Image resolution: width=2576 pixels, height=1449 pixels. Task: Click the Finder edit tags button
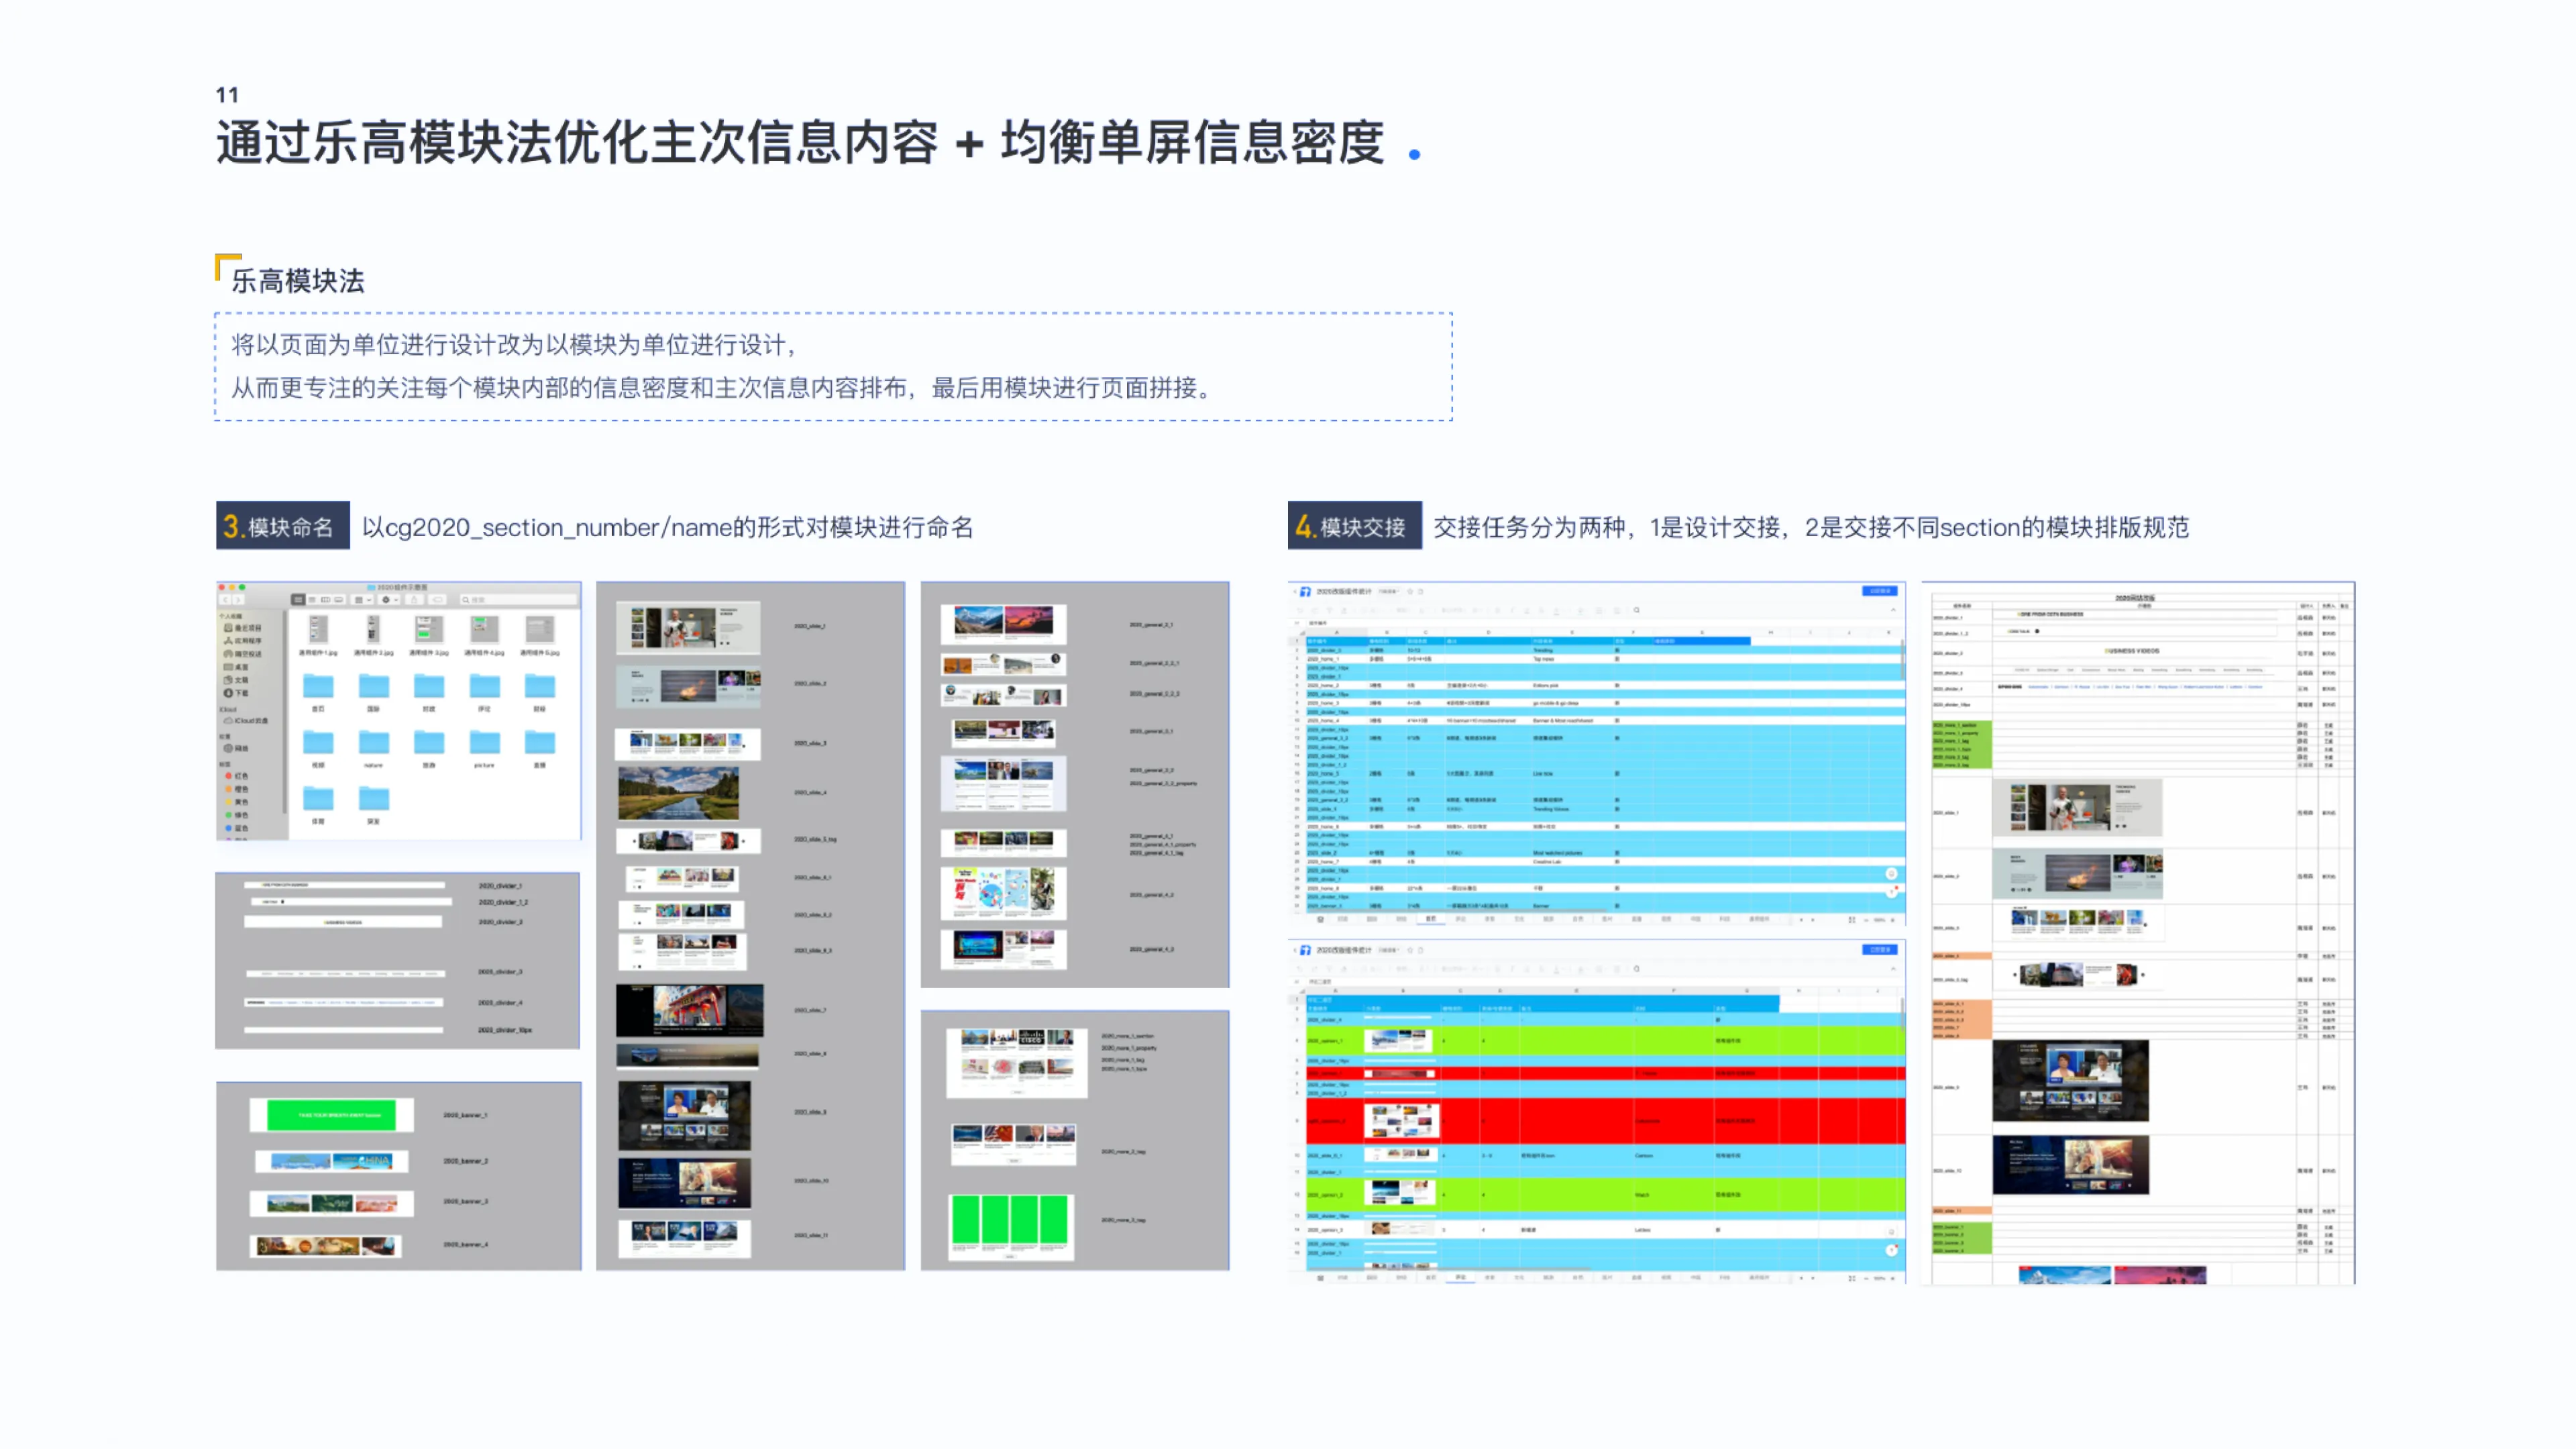438,600
